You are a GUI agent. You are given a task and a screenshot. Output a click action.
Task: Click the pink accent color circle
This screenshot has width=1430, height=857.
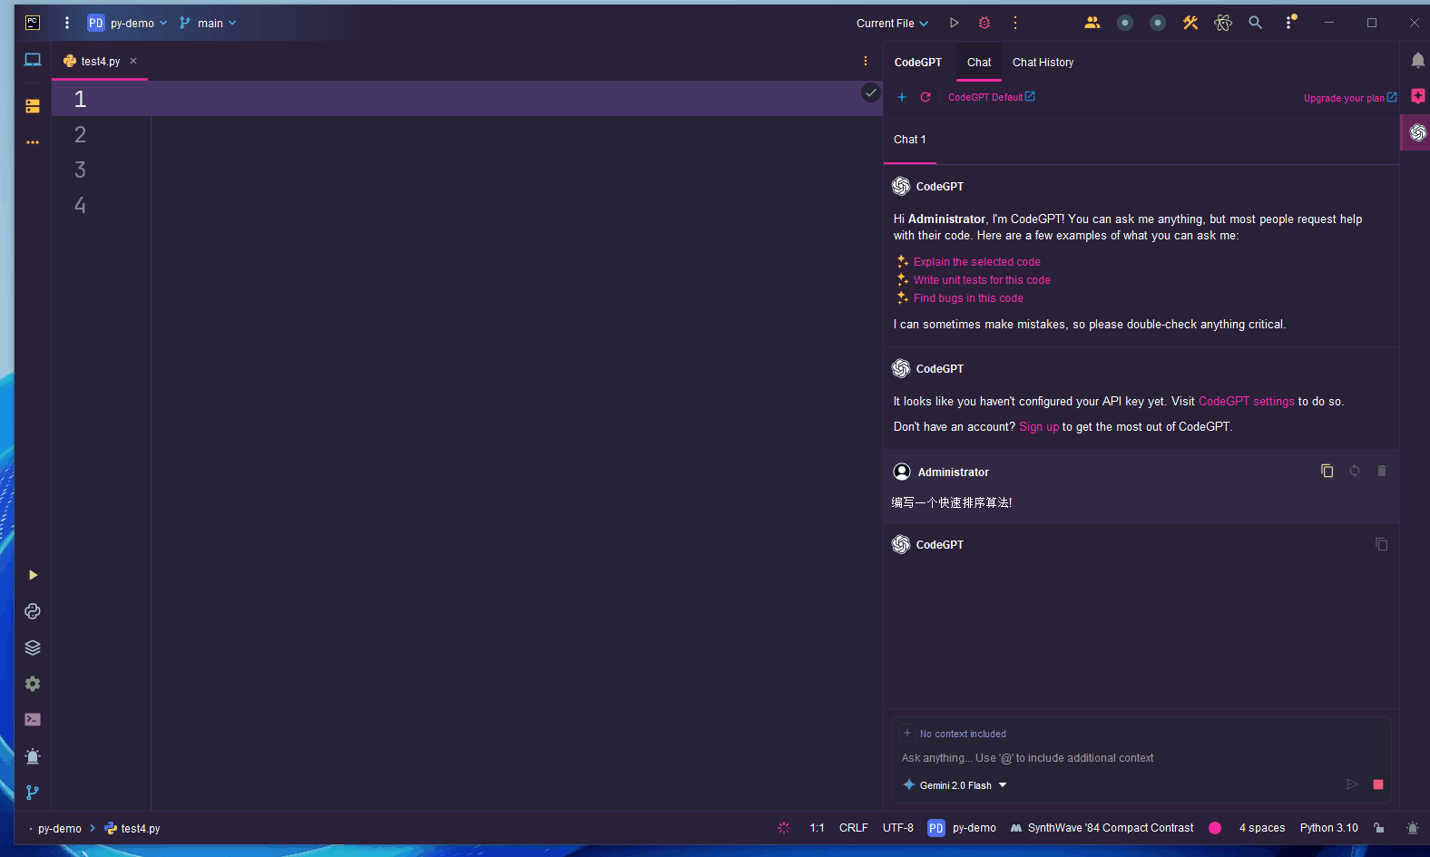click(1215, 828)
